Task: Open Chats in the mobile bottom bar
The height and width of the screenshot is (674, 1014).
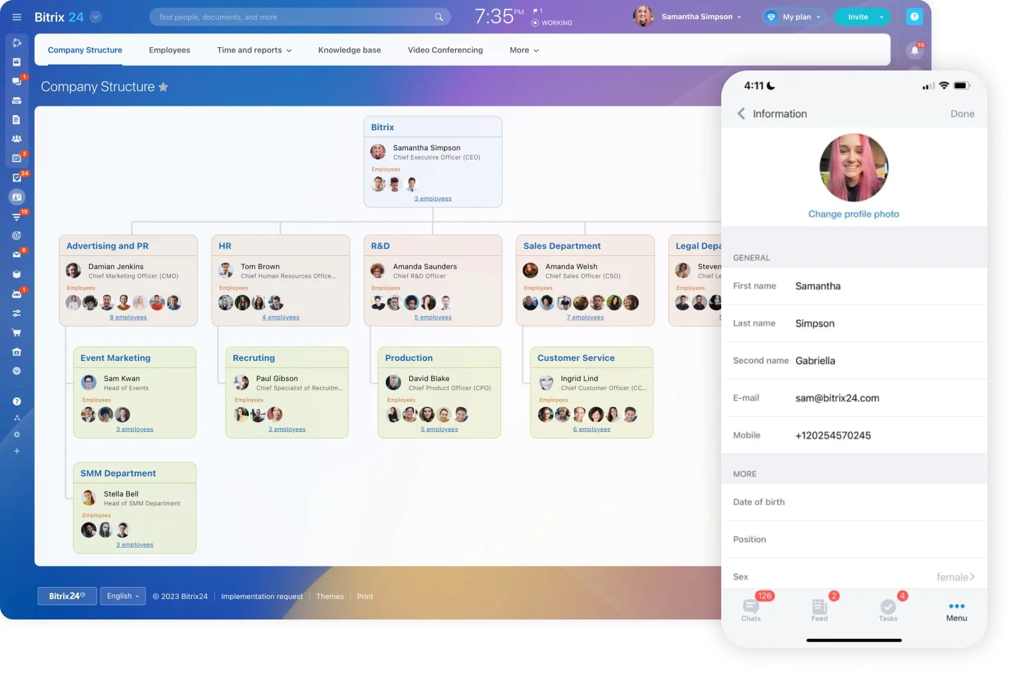Action: click(751, 609)
